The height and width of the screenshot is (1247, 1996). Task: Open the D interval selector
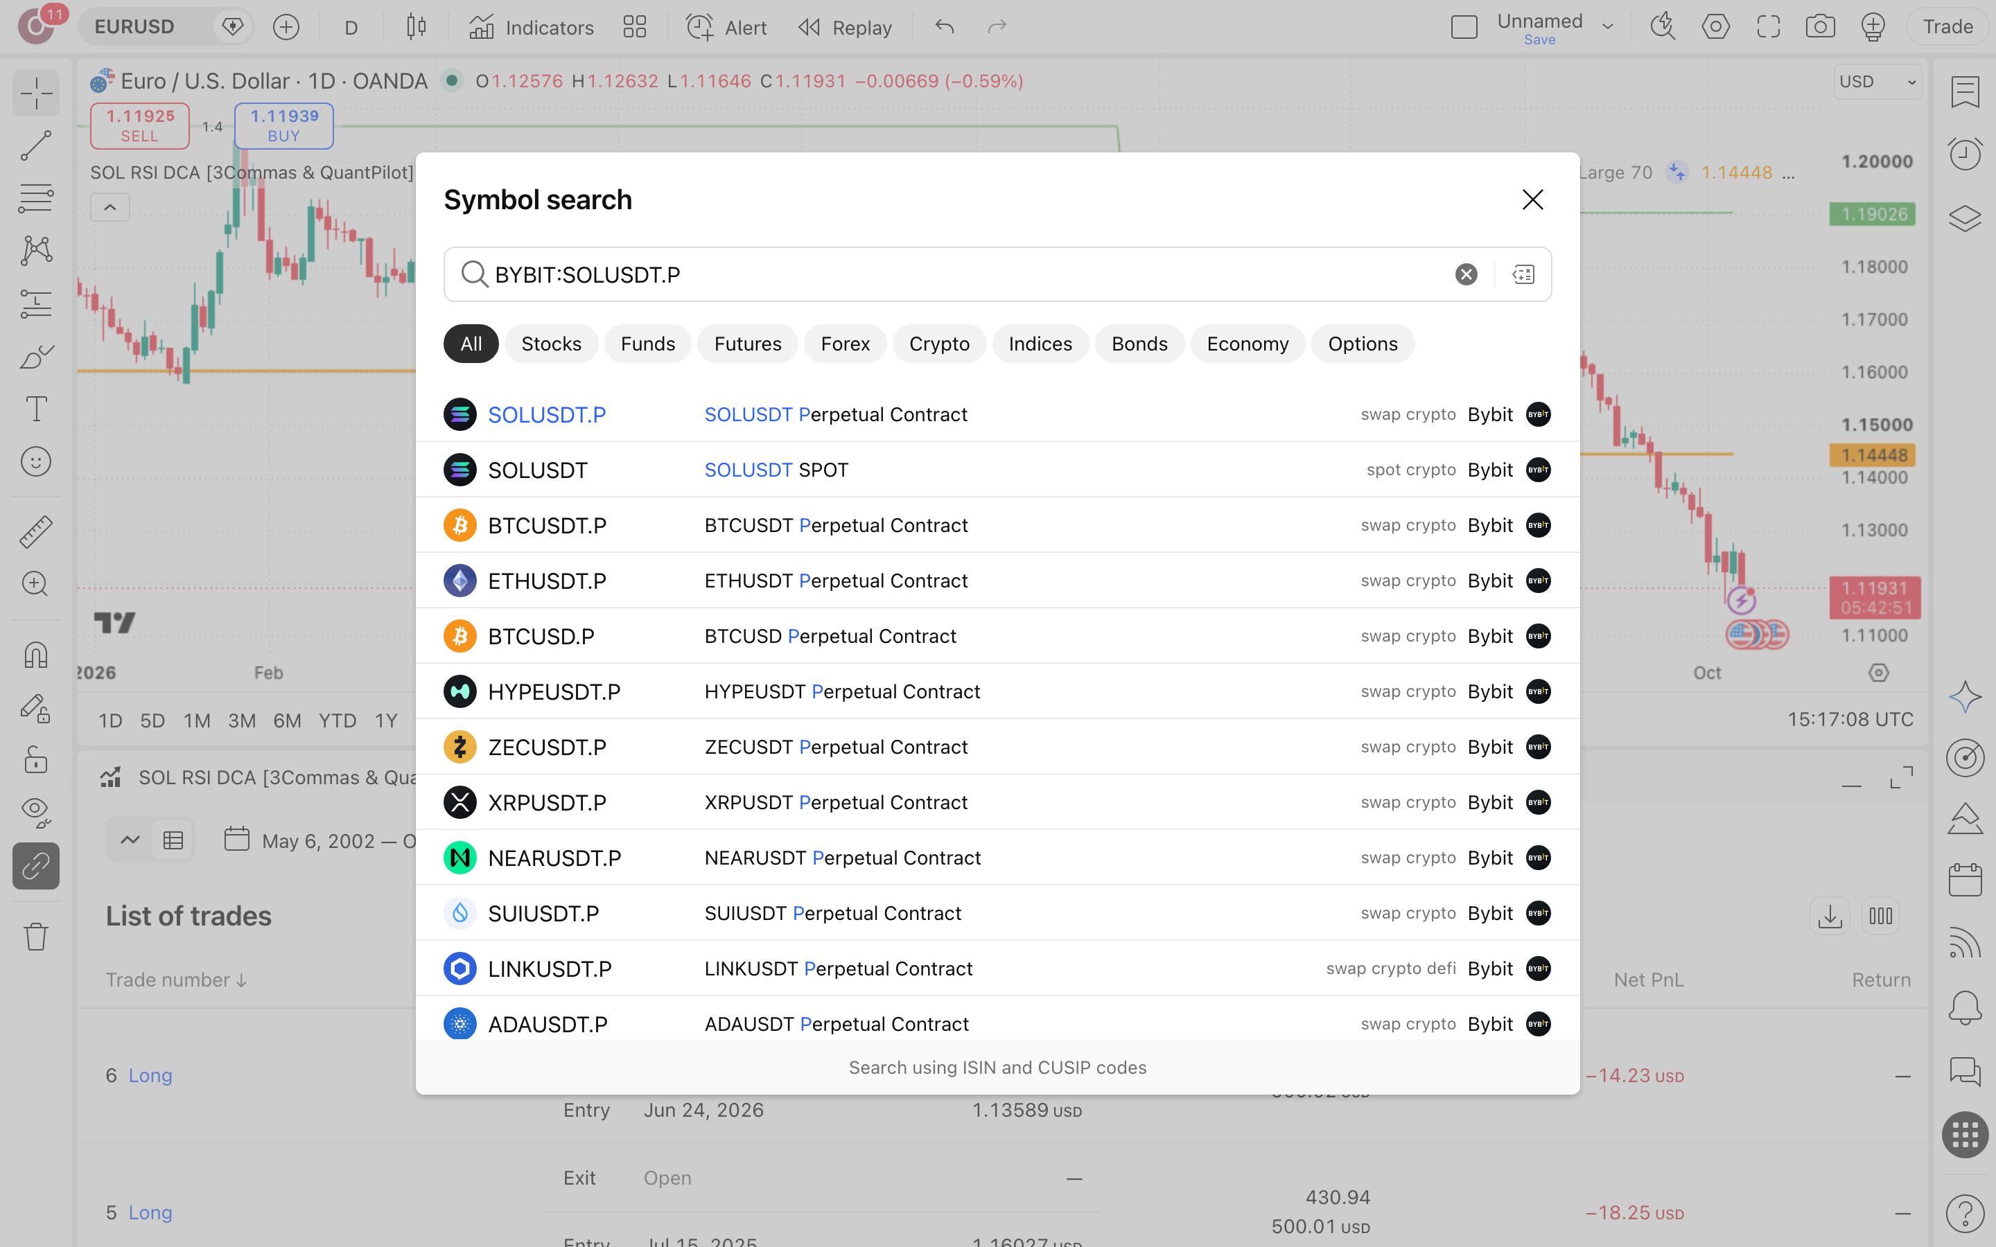point(351,27)
